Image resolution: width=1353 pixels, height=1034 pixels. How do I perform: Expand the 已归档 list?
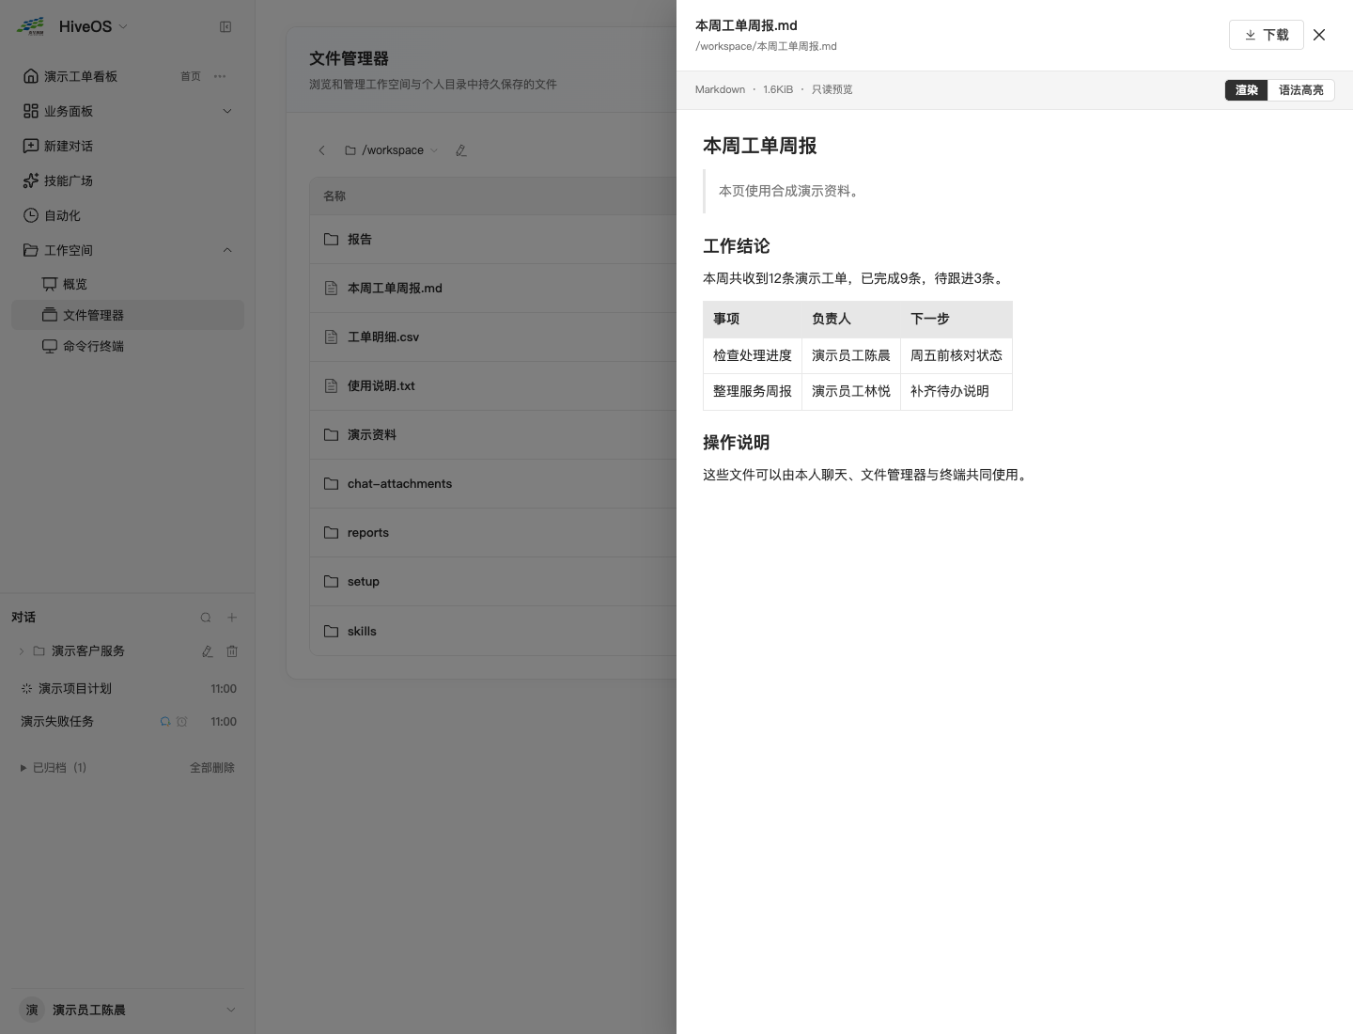53,768
